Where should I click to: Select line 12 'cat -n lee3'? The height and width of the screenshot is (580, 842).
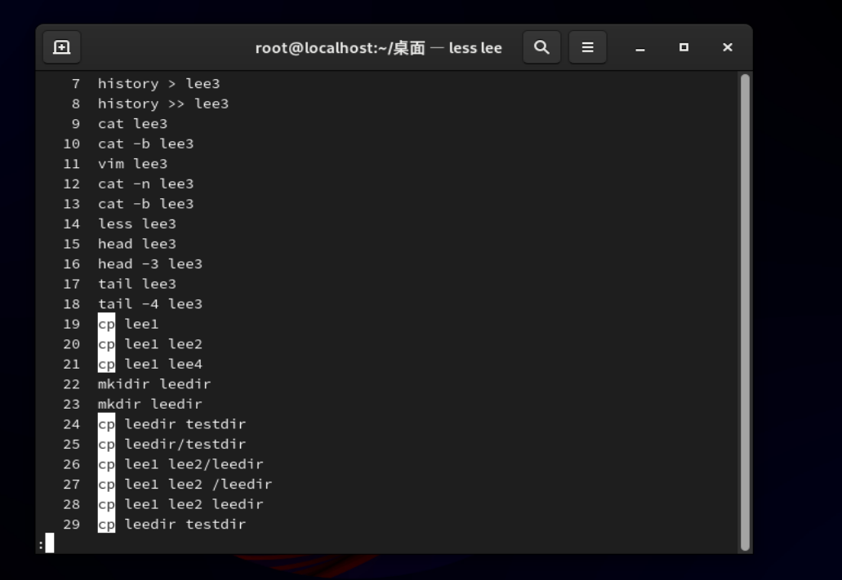[x=145, y=184]
